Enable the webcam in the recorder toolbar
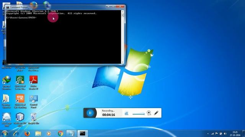This screenshot has width=245, height=137. (x=149, y=113)
